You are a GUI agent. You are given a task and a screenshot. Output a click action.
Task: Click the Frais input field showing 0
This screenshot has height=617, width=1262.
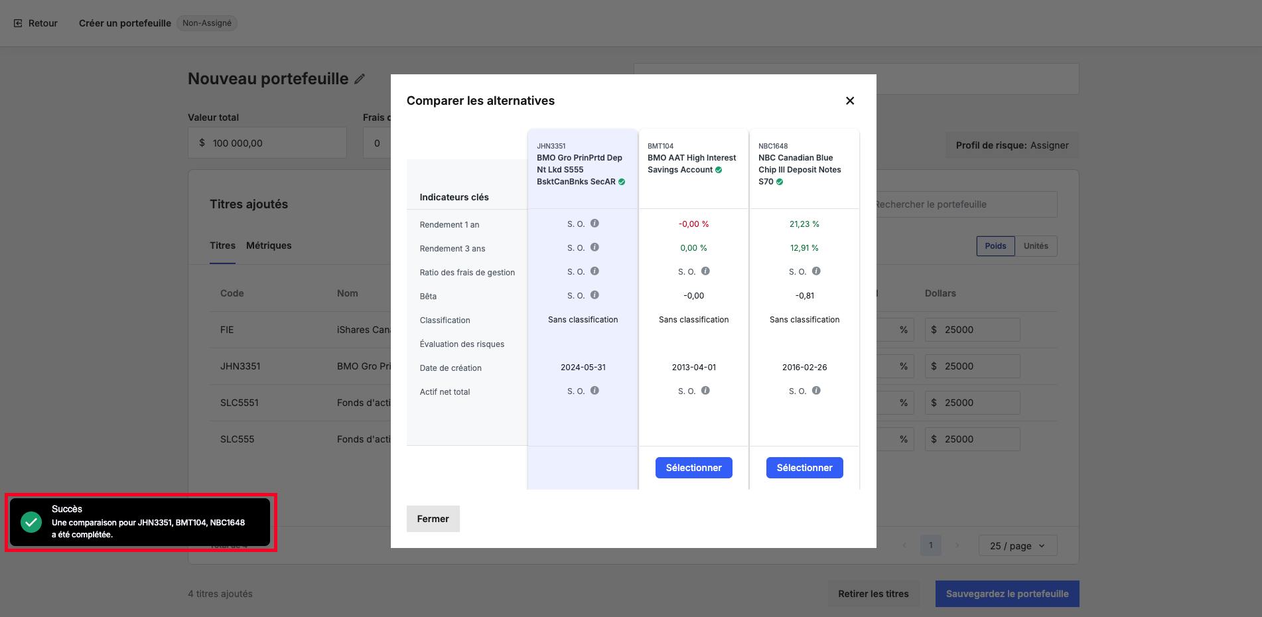pyautogui.click(x=377, y=143)
